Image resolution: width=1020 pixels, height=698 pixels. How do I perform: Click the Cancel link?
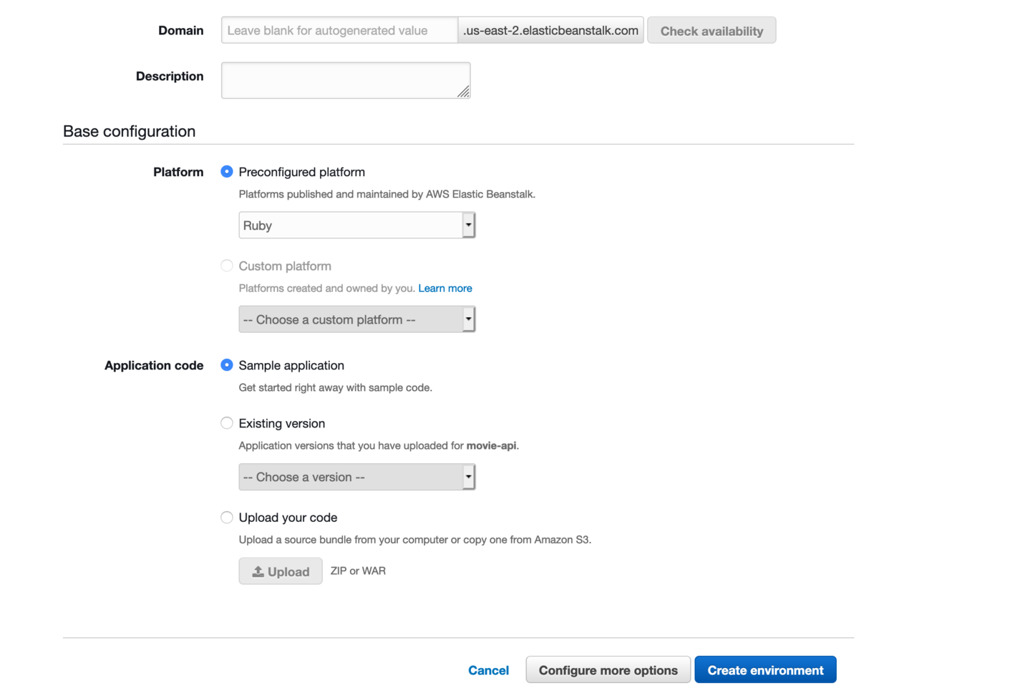click(x=488, y=670)
